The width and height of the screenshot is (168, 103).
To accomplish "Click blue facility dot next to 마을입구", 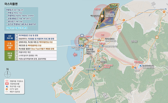I will (102, 46).
